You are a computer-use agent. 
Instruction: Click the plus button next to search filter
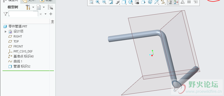(x=51, y=14)
